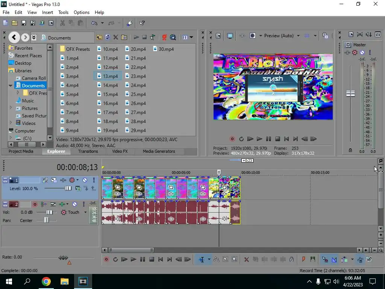Image resolution: width=385 pixels, height=289 pixels.
Task: Toggle Loop Playback in timeline transport
Action: click(x=115, y=259)
